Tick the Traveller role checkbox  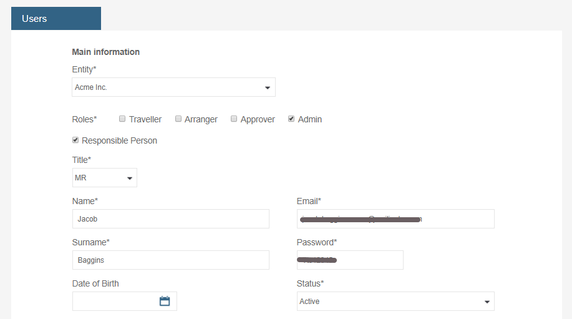pyautogui.click(x=122, y=119)
